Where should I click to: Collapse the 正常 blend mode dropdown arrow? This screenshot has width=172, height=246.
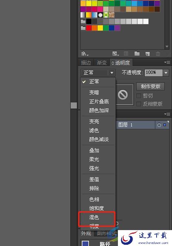112,73
